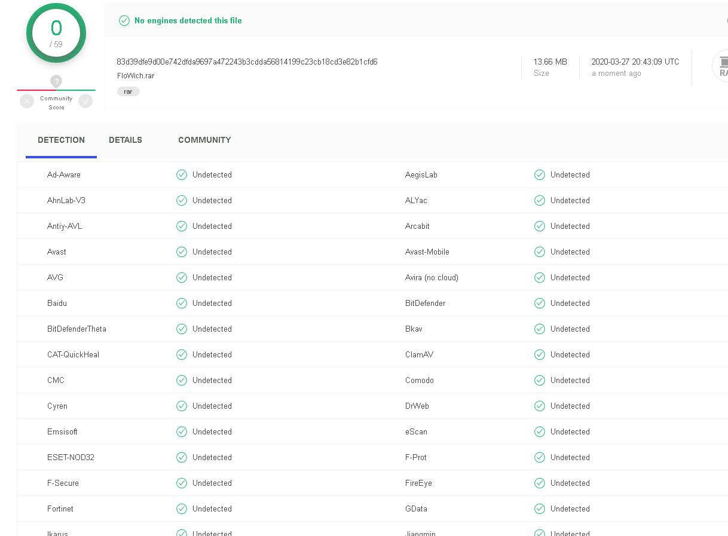This screenshot has height=536, width=728.
Task: Click the 'Undetected' result for Emsisoft
Action: (212, 431)
